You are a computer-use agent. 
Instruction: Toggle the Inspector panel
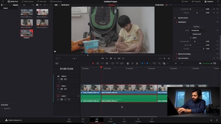(x=209, y=1)
